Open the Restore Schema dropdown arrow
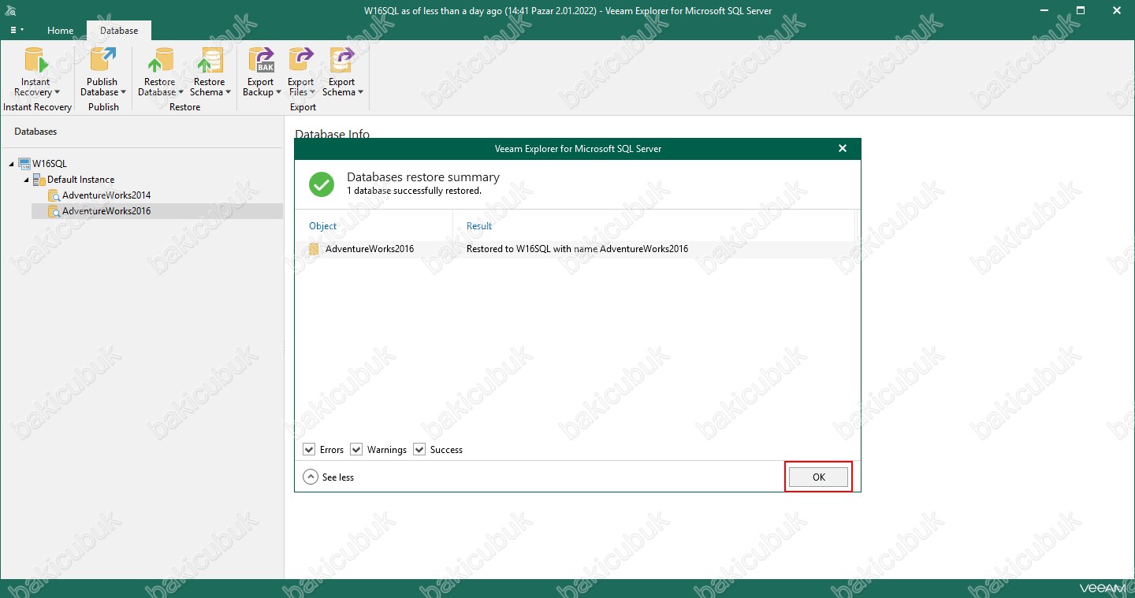1135x598 pixels. click(x=228, y=93)
